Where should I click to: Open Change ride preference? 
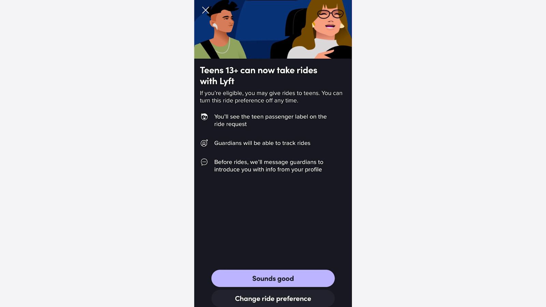(x=273, y=298)
